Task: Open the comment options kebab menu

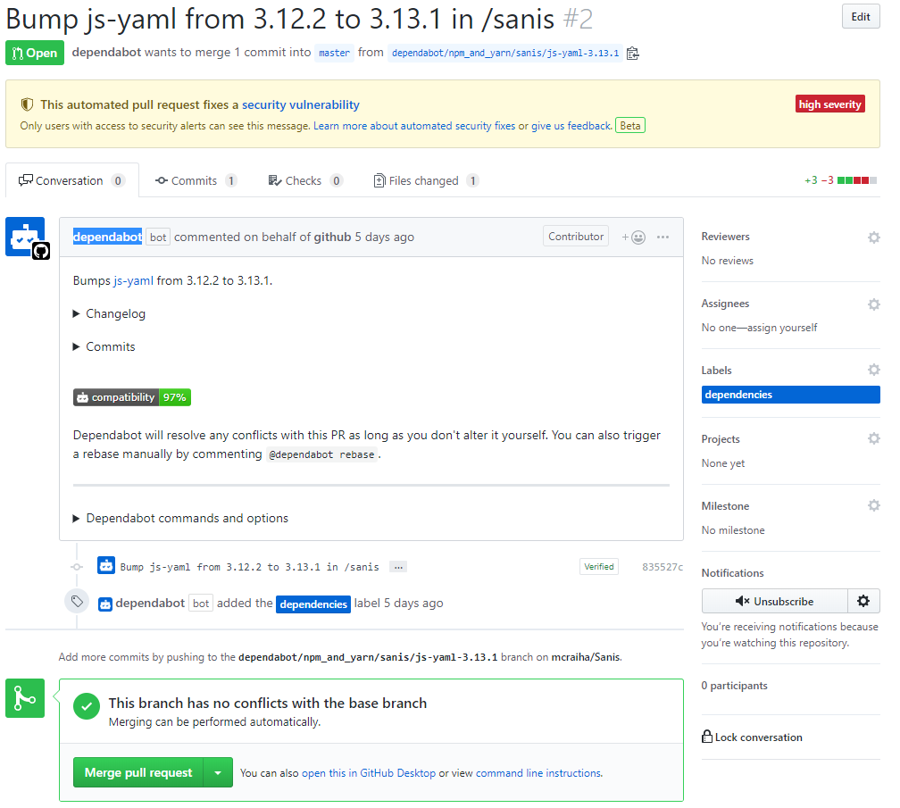Action: tap(662, 236)
